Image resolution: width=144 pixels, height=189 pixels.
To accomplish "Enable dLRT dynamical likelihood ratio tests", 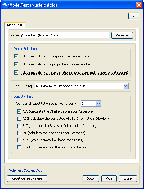I will point(19,140).
